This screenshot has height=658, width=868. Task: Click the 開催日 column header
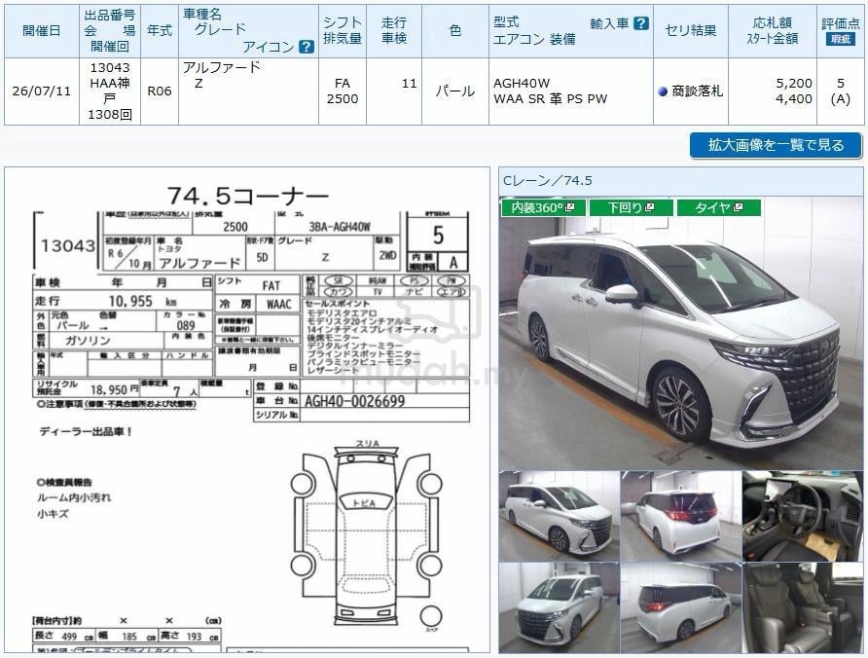coord(42,31)
